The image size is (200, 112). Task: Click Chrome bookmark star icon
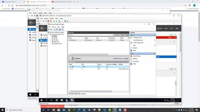tap(185, 5)
